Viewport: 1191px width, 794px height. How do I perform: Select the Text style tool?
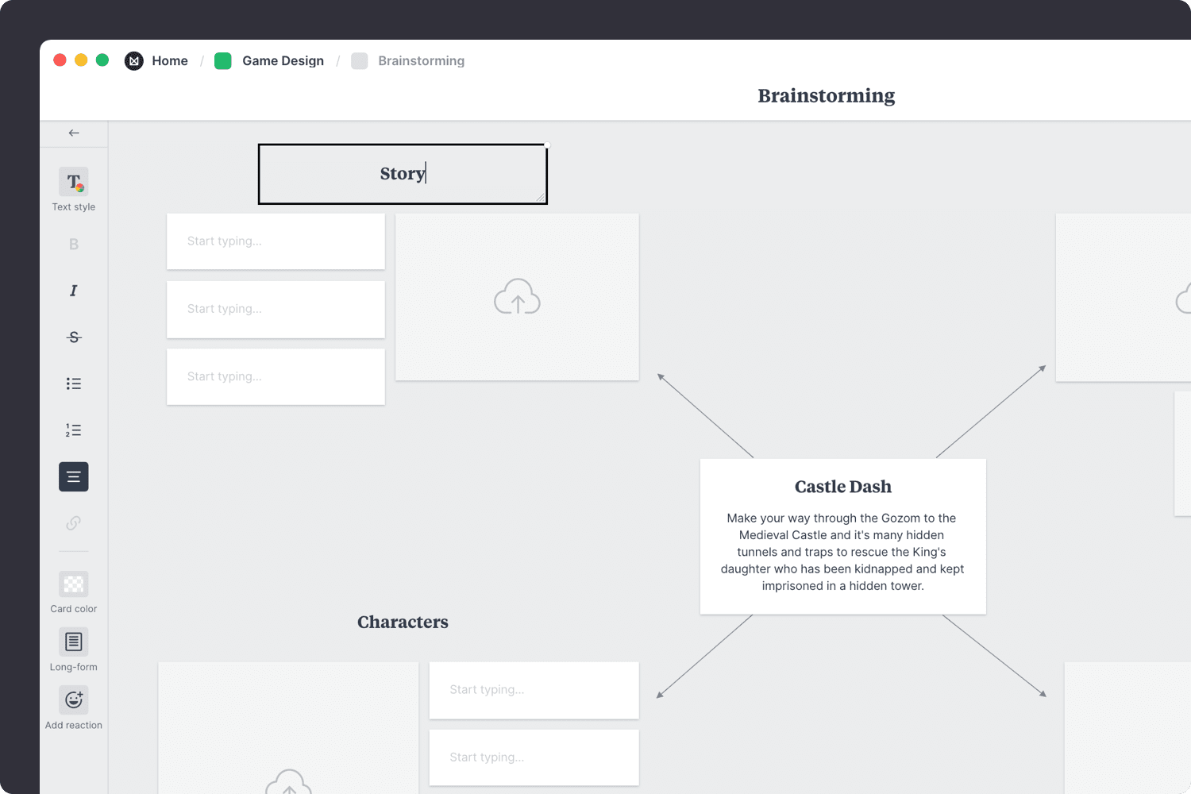click(x=73, y=183)
